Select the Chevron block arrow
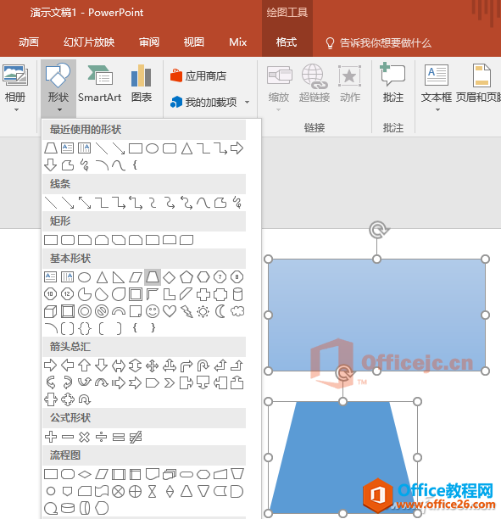The height and width of the screenshot is (519, 501). pyautogui.click(x=170, y=383)
